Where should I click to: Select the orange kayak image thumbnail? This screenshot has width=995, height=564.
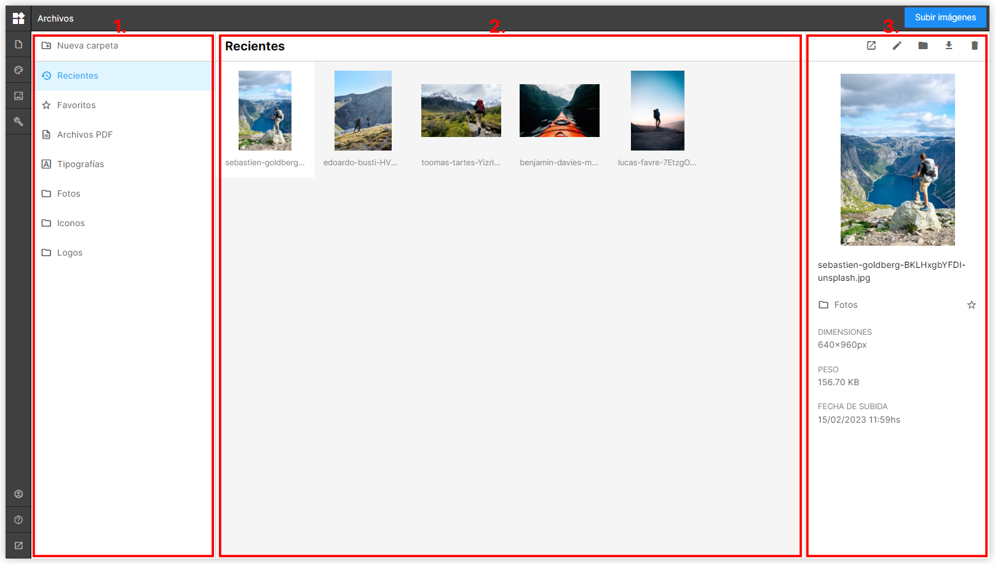click(x=559, y=111)
